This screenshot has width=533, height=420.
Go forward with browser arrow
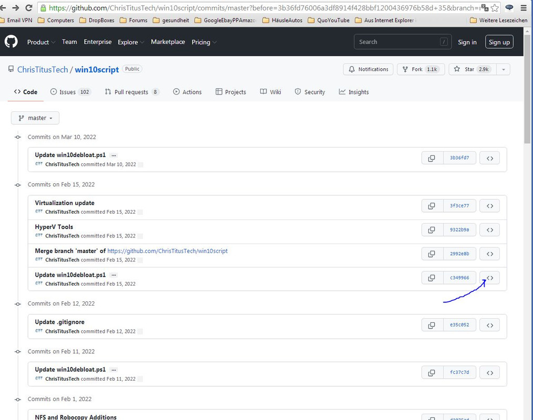16,7
